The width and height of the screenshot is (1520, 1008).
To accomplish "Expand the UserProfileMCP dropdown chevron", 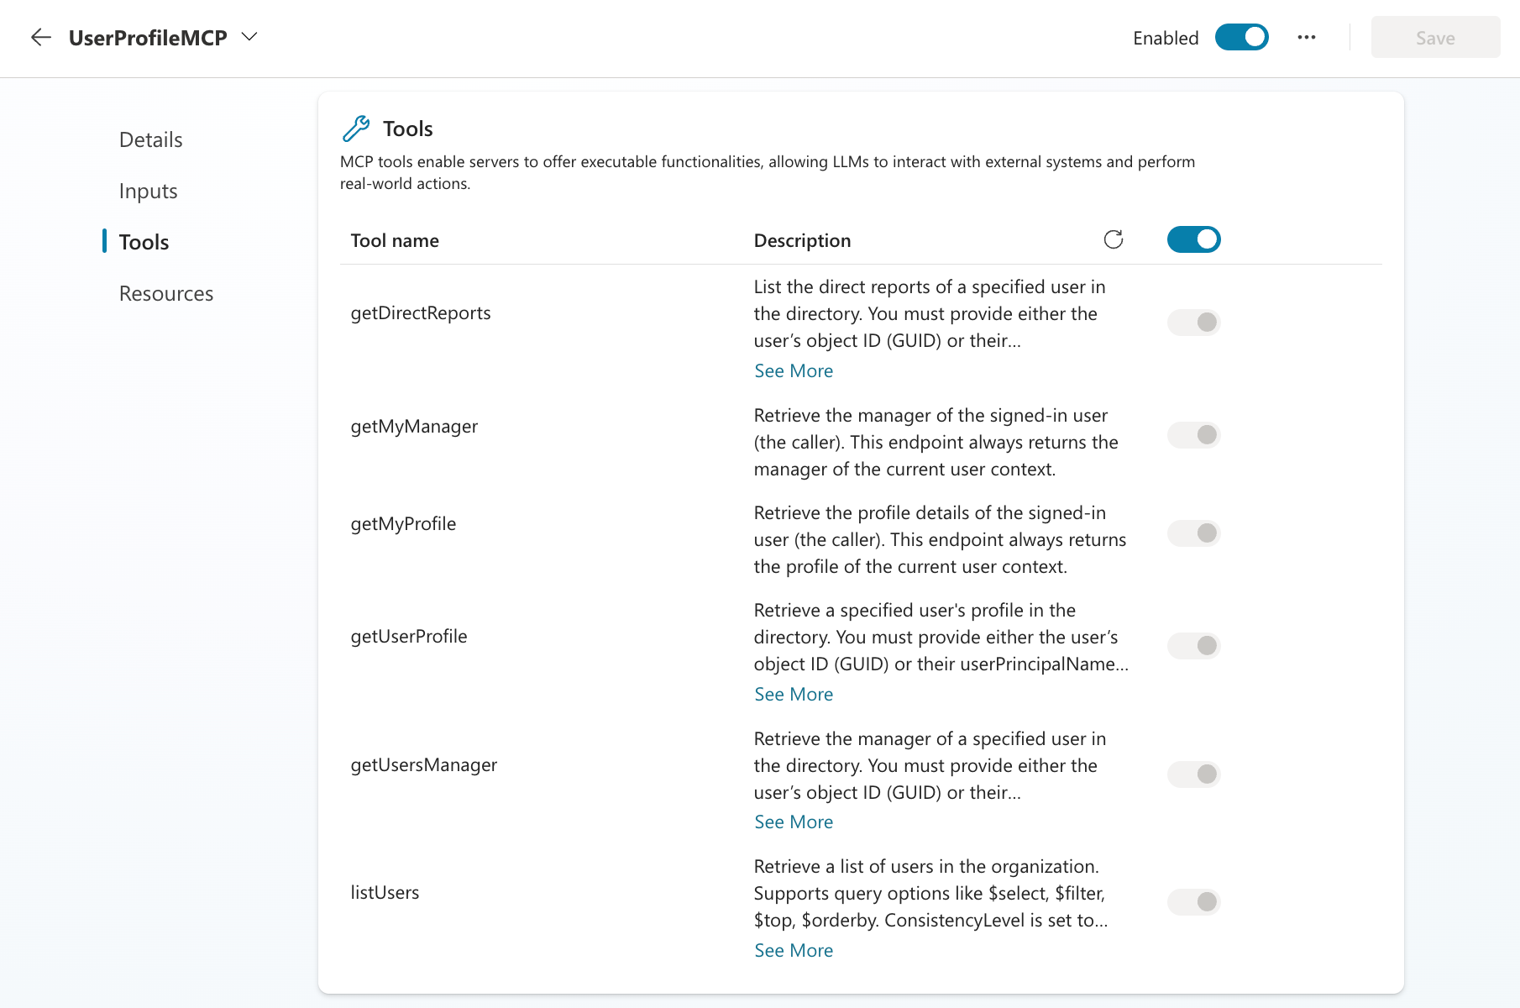I will (x=249, y=37).
